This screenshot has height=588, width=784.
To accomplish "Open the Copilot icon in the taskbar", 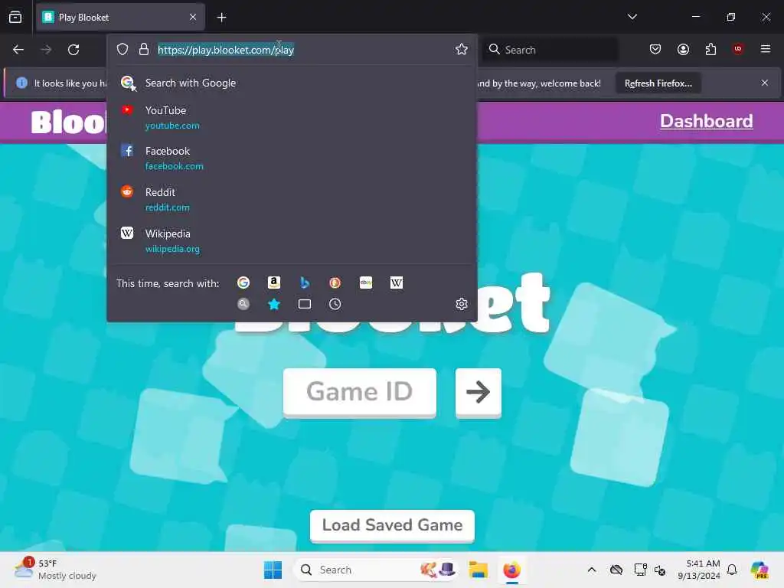I will pos(759,570).
